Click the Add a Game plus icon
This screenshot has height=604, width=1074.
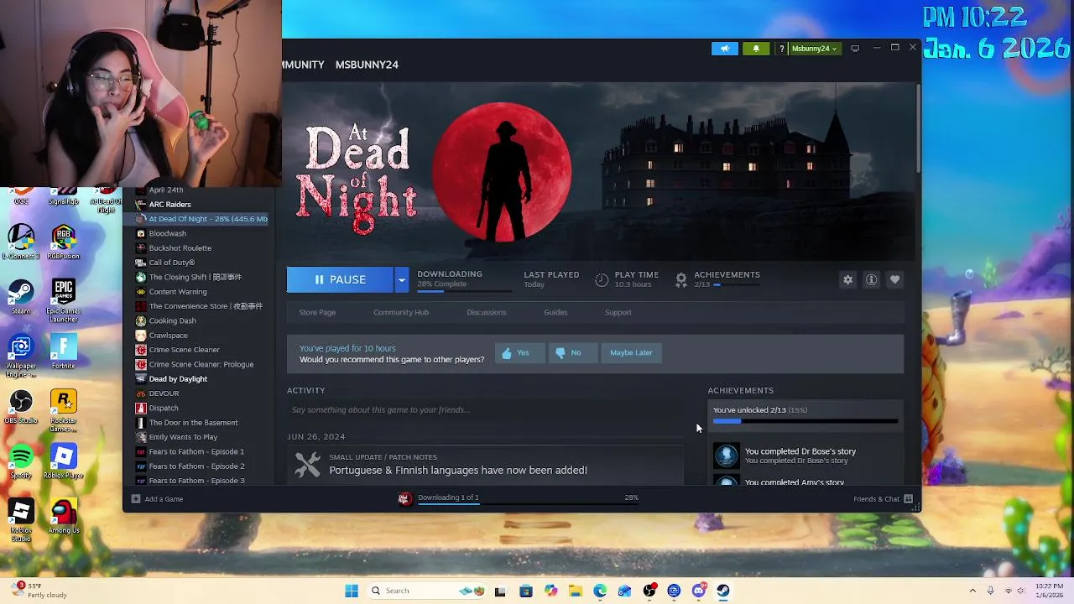[136, 499]
